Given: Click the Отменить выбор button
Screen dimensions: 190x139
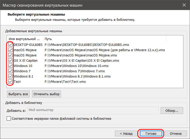Looking at the screenshot, I should [47, 94].
